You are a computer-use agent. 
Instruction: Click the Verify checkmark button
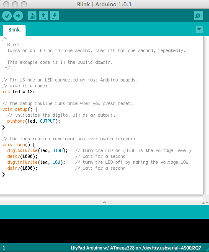(7, 16)
